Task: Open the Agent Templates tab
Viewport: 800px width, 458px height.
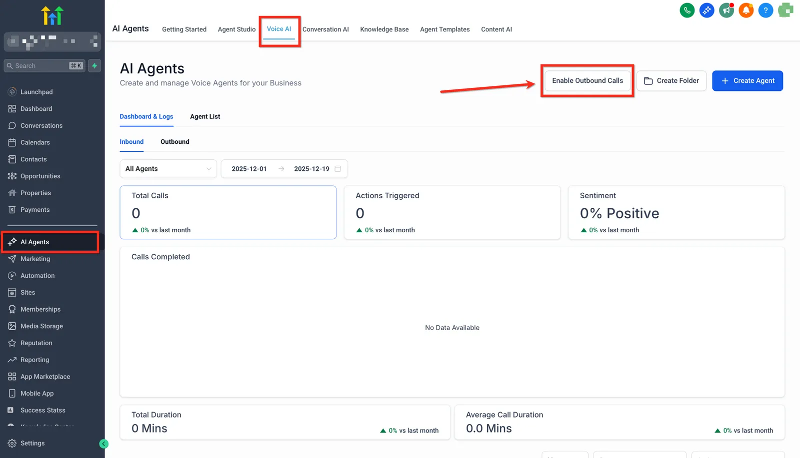Action: coord(445,29)
